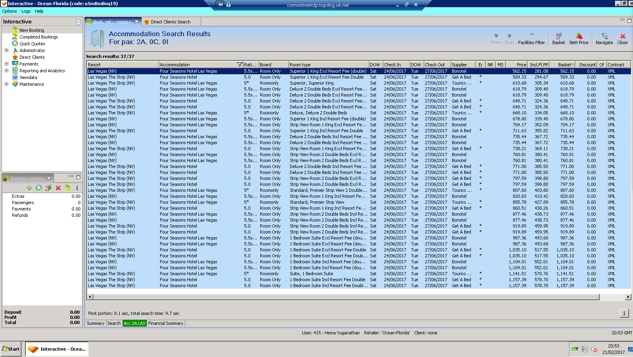Switch to the Search bottom tab
Screen dimensions: 633x357
(x=114, y=323)
